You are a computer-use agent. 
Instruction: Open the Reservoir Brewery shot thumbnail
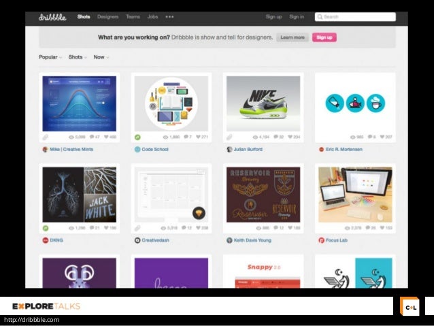(x=263, y=195)
